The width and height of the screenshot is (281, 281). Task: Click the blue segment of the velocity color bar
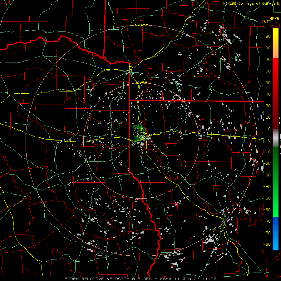pyautogui.click(x=276, y=233)
